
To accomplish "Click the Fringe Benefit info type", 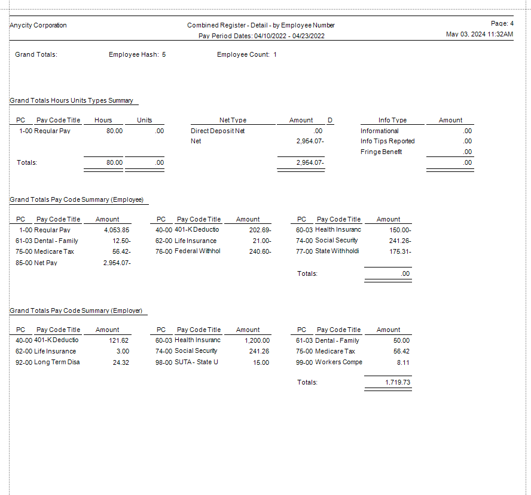I will point(381,152).
